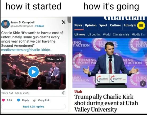Follow @JasonSCampbell
Image resolution: width=147 pixels, height=115 pixels.
click(39, 26)
